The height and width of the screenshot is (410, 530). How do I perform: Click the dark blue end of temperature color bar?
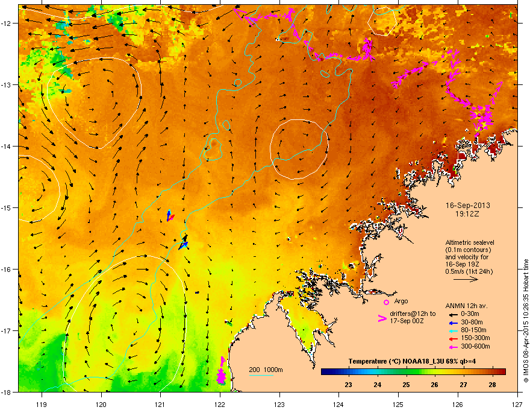pos(325,372)
